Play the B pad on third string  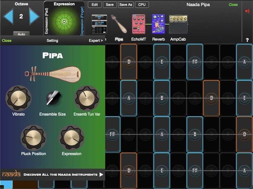195,134
